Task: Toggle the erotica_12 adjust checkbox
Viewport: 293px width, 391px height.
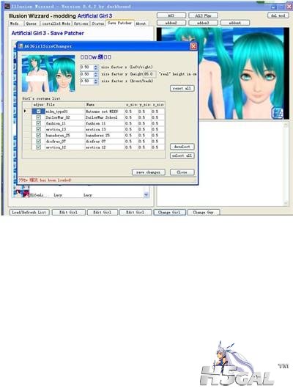Action: pyautogui.click(x=39, y=147)
